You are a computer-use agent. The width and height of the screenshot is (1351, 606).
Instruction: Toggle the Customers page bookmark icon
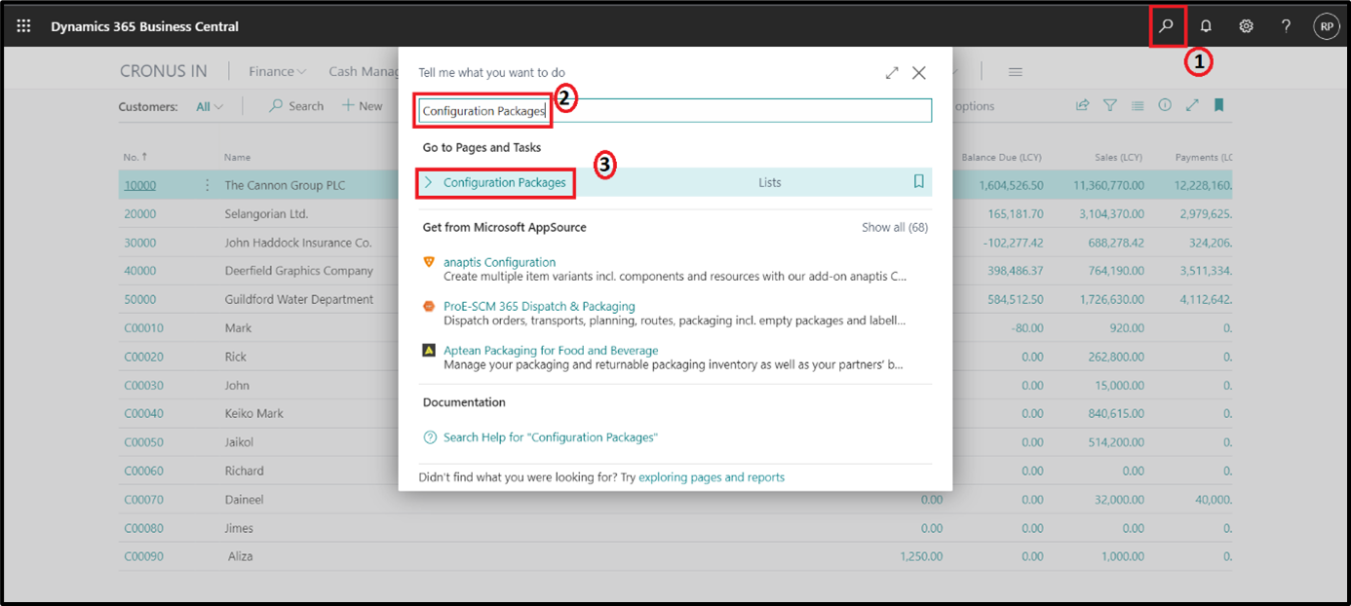click(1218, 105)
